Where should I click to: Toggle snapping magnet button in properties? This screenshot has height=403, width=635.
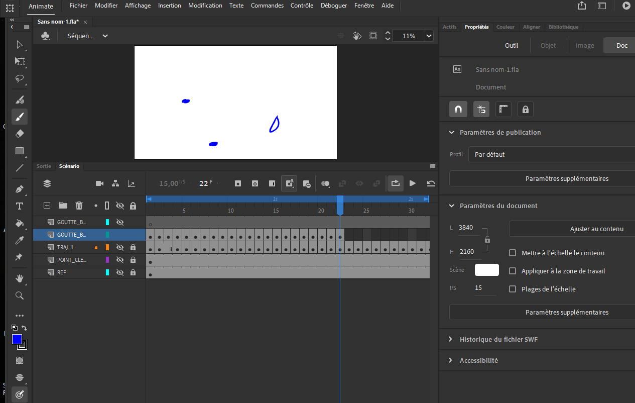pos(458,109)
